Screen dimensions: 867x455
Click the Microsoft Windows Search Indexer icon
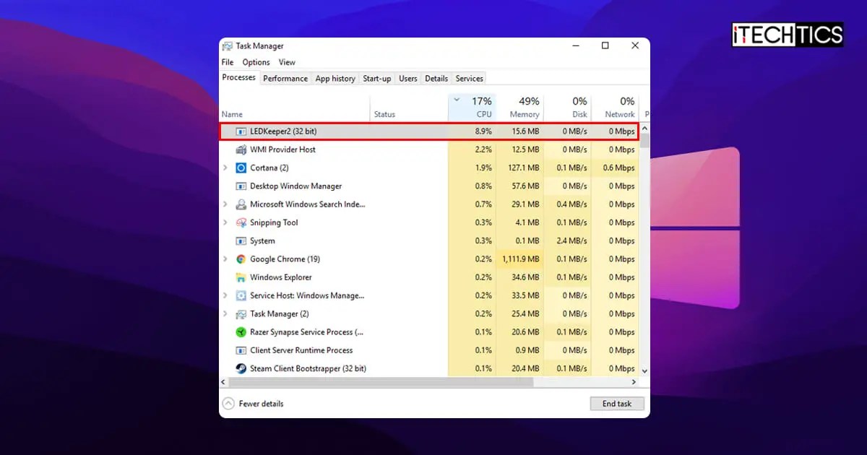tap(241, 204)
